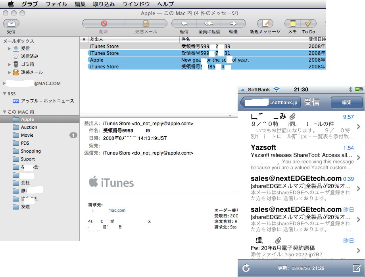This screenshot has width=365, height=277.
Task: Tap the iPhone compose new mail icon
Action: pos(356,268)
